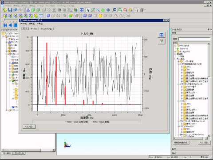Image resolution: width=213 pixels, height=160 pixels.
Task: Expand the ダイドー電子 folder node
Action: pyautogui.click(x=182, y=87)
